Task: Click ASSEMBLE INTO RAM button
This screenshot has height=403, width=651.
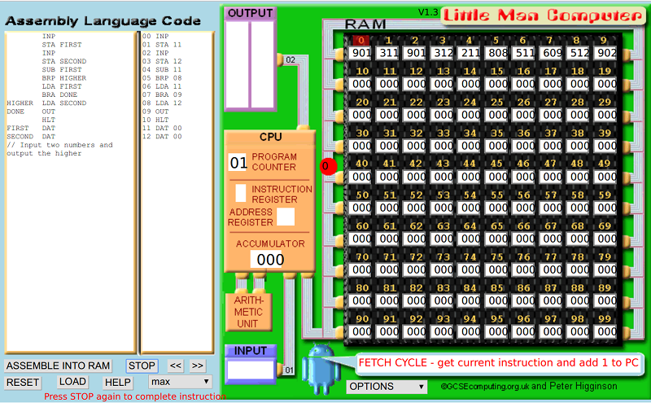Action: (59, 366)
